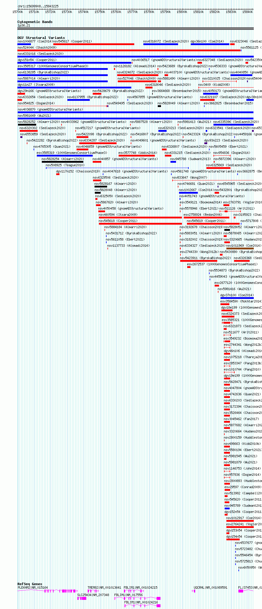Image resolution: width=262 pixels, height=609 pixels.
Task: Click the 15800k ruler tick label
Action: 182,12
